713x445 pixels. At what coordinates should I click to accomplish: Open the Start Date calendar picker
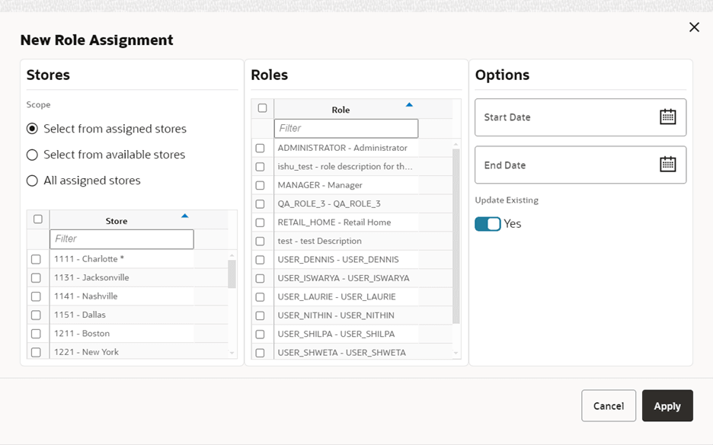[x=668, y=117]
